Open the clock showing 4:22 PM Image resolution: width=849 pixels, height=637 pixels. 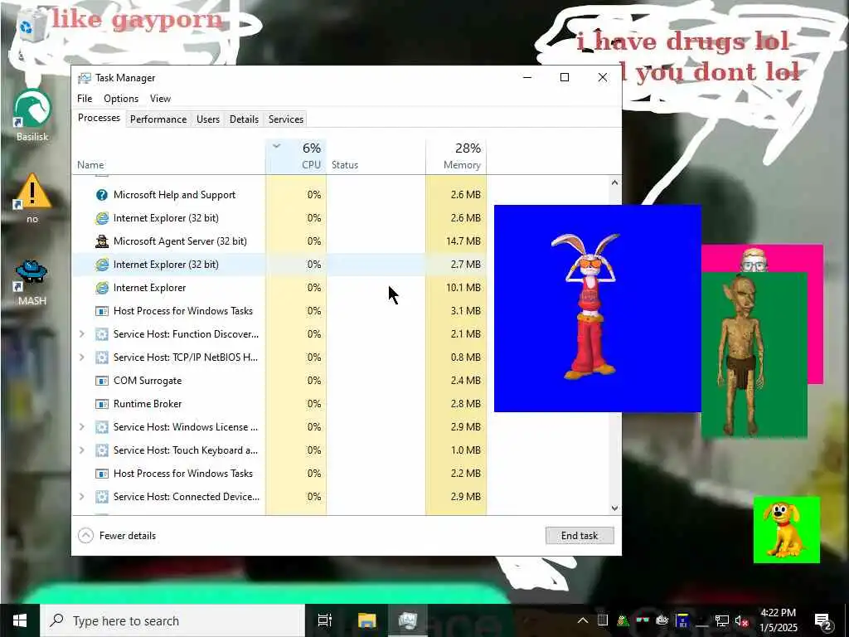[778, 620]
